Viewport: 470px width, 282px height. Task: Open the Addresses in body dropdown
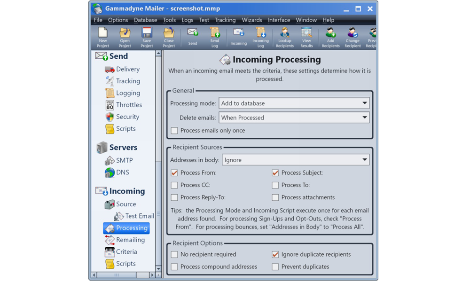pos(295,160)
